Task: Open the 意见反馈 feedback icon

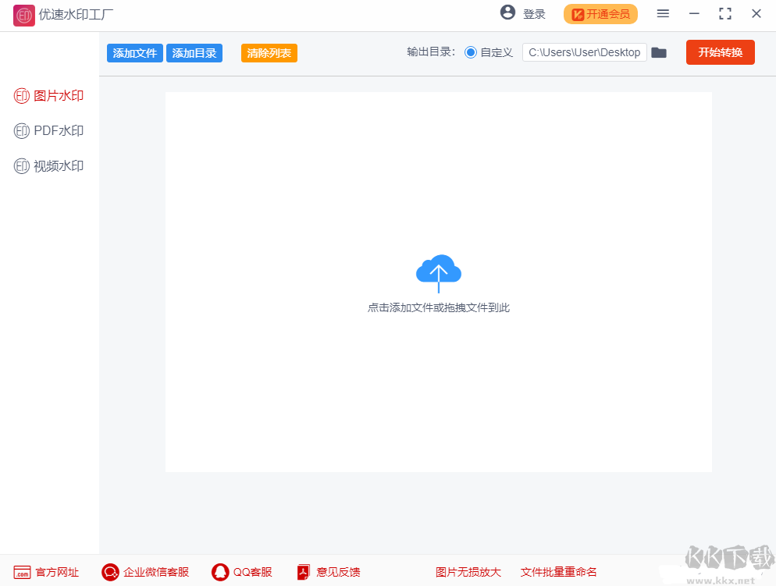Action: point(303,572)
